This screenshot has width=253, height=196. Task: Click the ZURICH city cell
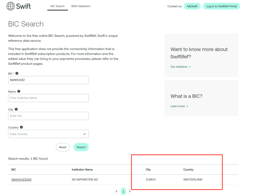pyautogui.click(x=151, y=180)
